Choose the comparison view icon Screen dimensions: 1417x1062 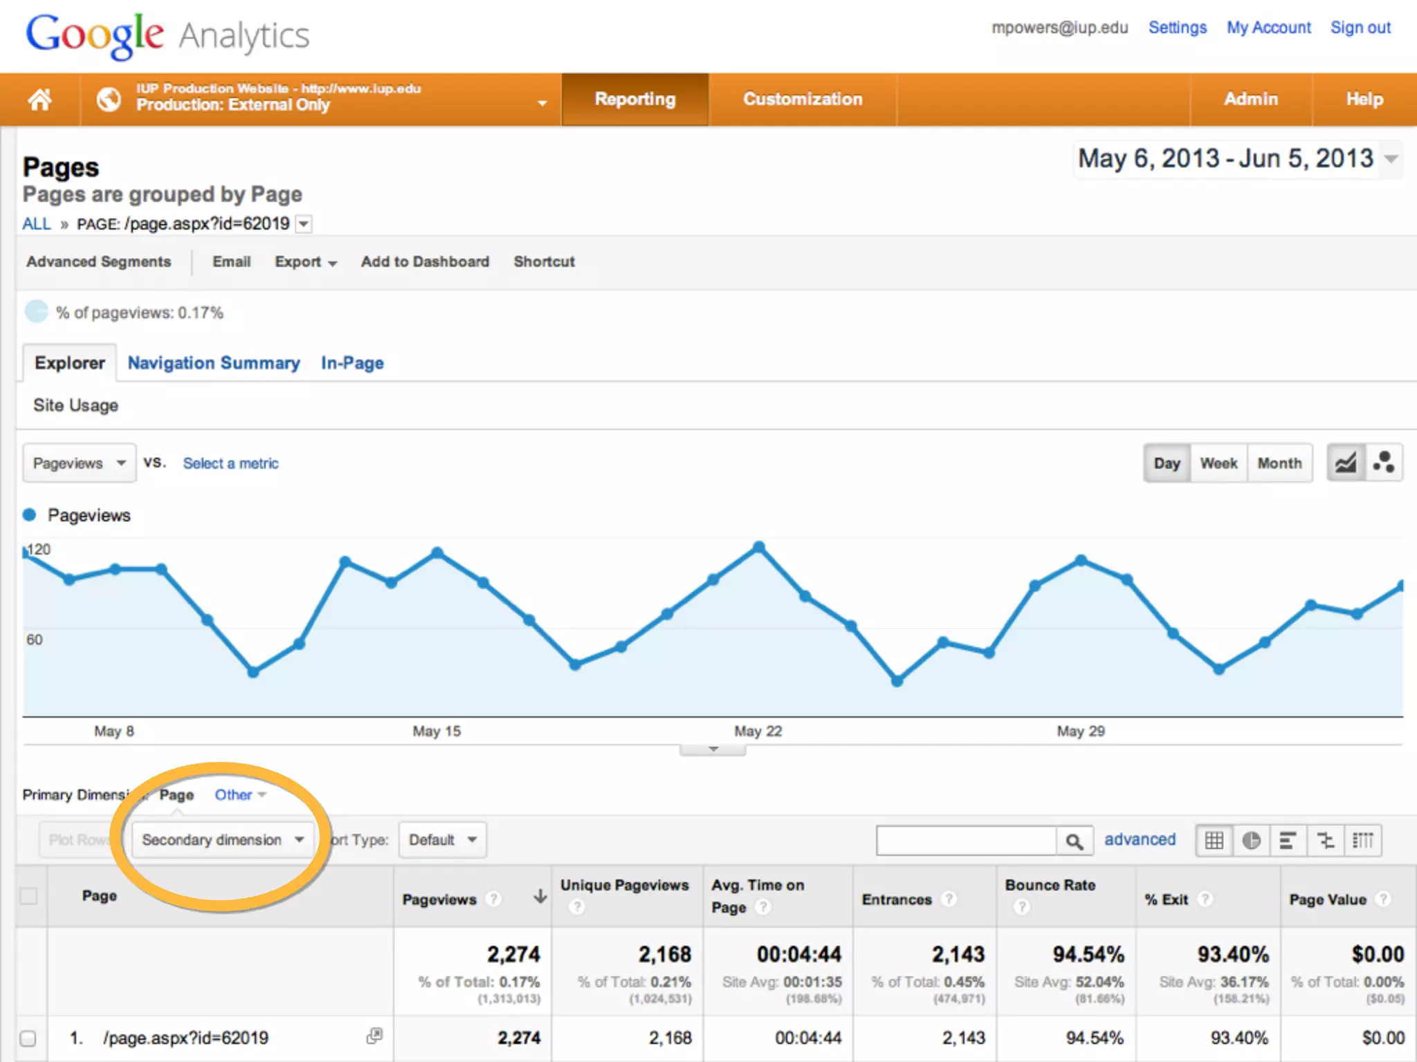click(x=1326, y=840)
